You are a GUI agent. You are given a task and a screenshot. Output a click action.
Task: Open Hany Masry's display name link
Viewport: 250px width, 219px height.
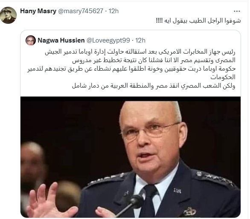coord(38,11)
